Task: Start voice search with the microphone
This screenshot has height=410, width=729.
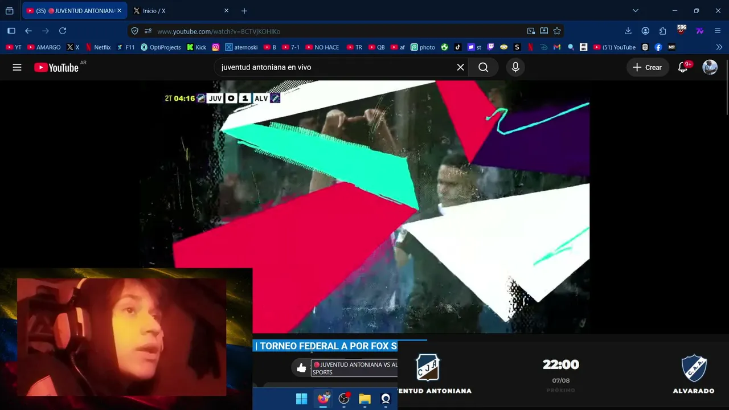Action: coord(515,67)
